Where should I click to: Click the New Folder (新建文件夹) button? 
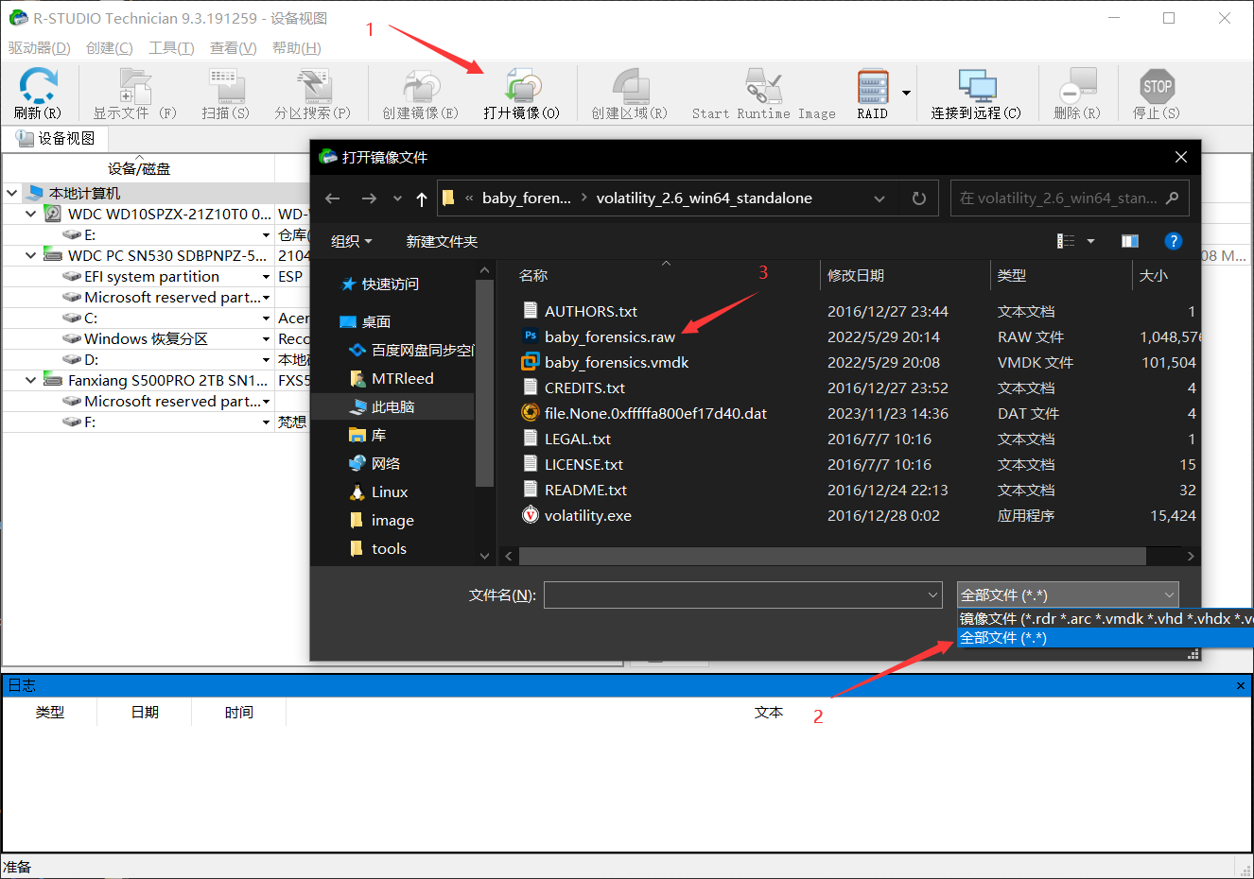coord(442,242)
